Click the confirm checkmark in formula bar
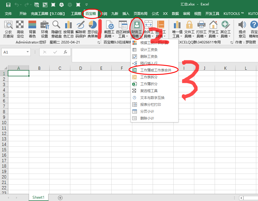The width and height of the screenshot is (258, 201). 55,52
